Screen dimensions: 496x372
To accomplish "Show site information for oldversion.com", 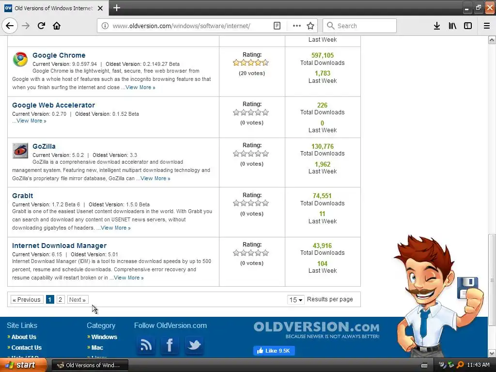I will [x=105, y=26].
